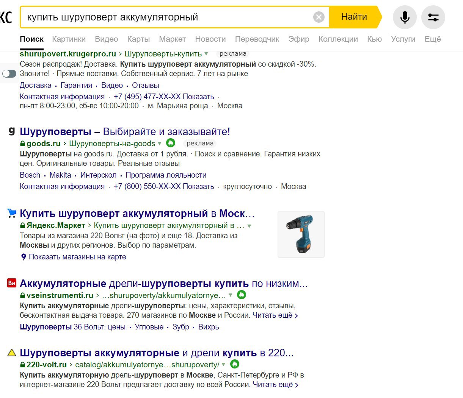Expand dropdown arrow after Шуруповерты-купить
This screenshot has height=398, width=463.
206,54
